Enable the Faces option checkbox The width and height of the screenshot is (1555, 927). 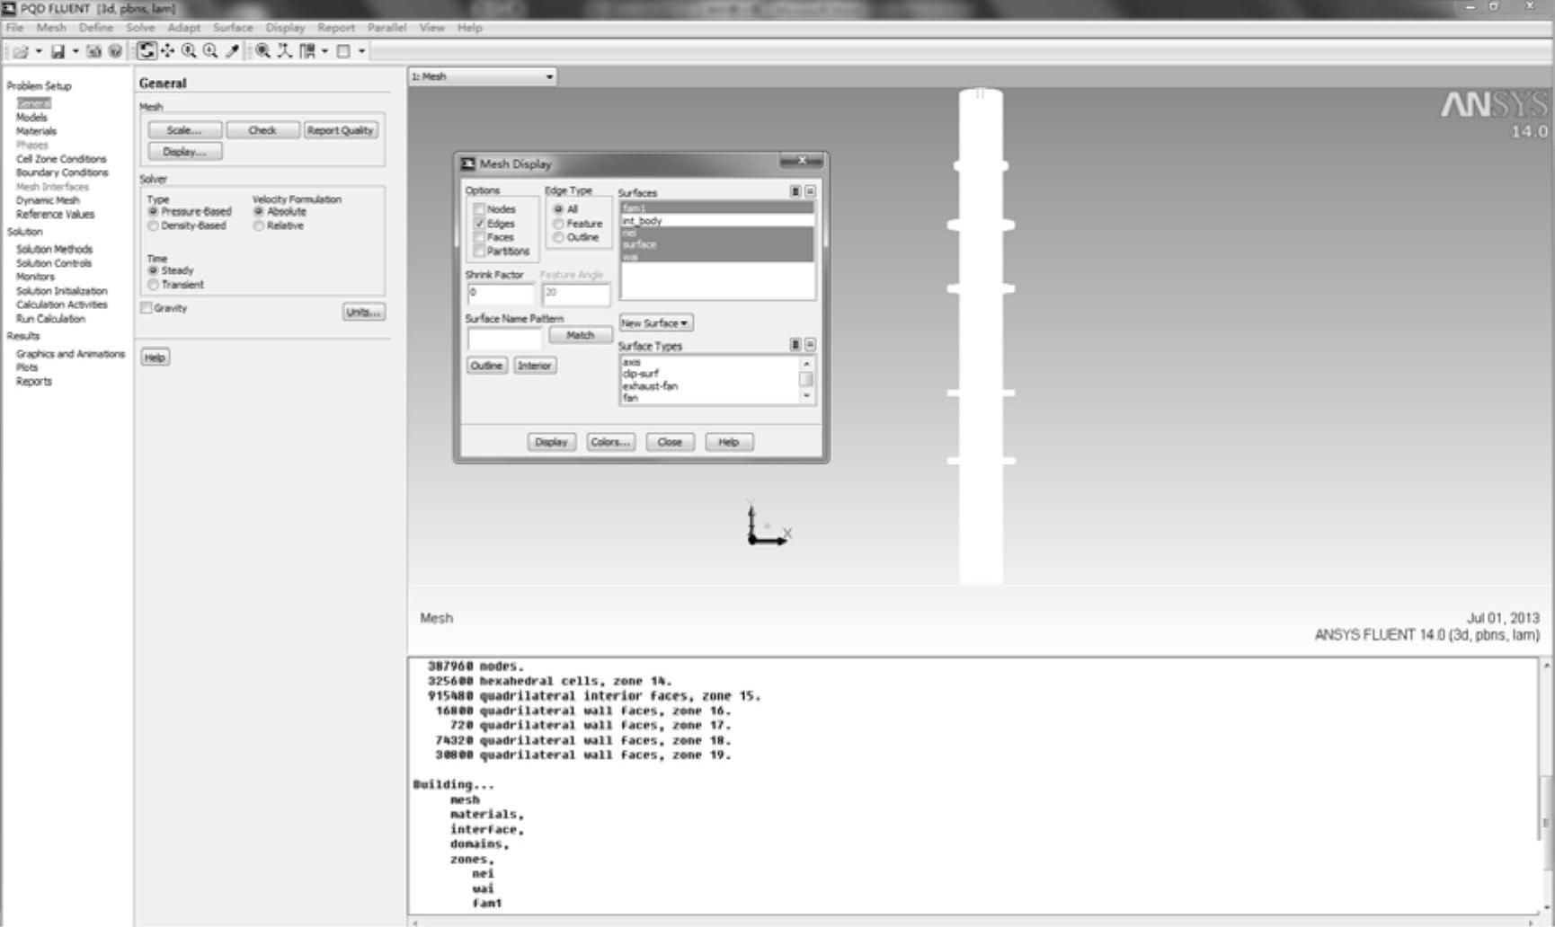[x=479, y=237]
